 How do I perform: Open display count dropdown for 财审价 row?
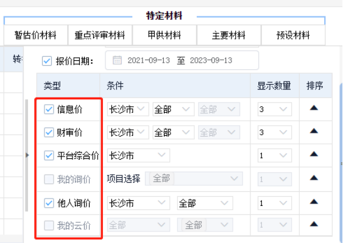pos(275,132)
